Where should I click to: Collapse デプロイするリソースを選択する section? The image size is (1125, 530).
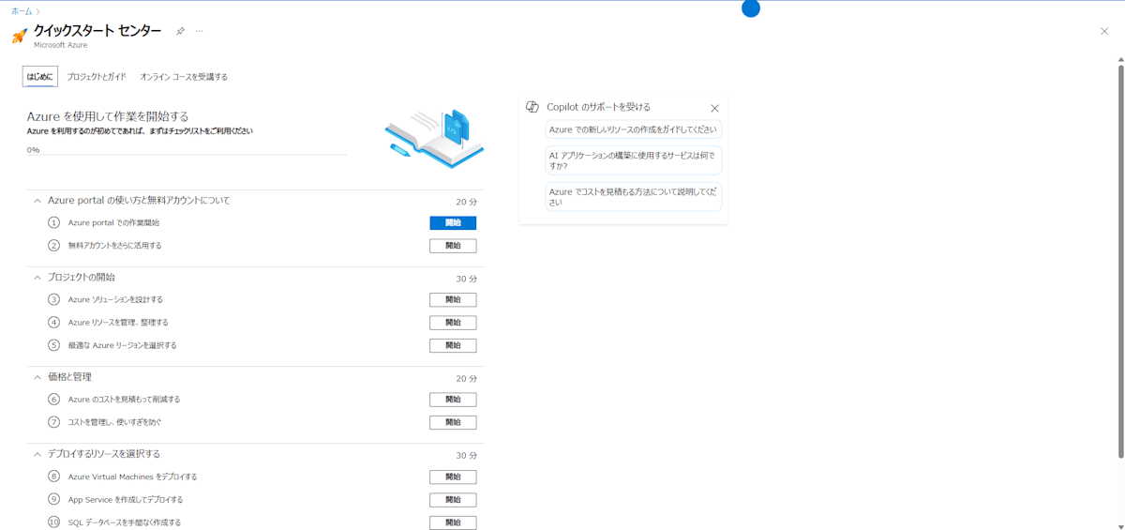[x=37, y=454]
